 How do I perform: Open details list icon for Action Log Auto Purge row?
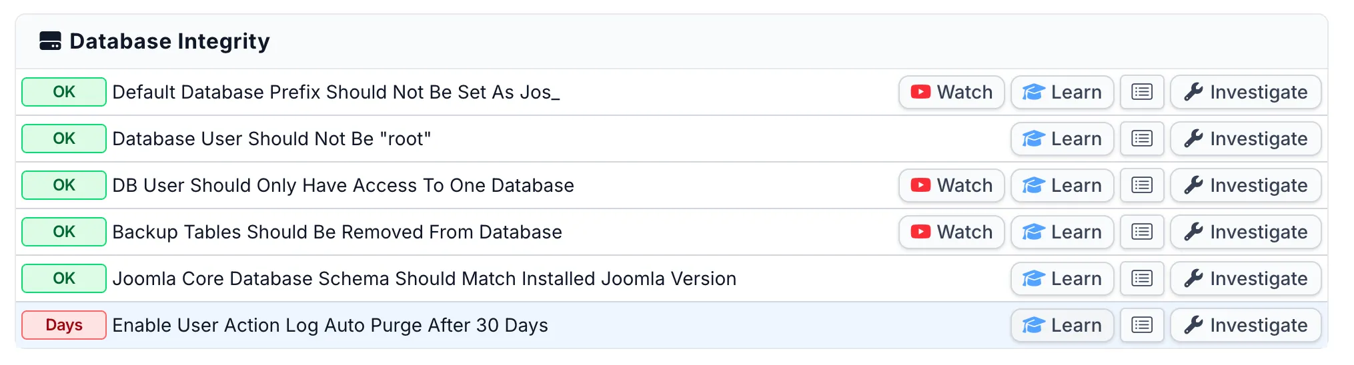pos(1142,325)
